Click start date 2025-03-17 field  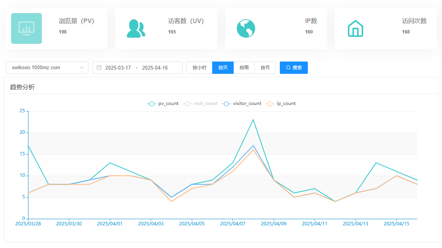tap(118, 68)
